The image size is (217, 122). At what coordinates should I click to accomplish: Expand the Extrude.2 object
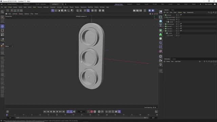[x=164, y=28]
